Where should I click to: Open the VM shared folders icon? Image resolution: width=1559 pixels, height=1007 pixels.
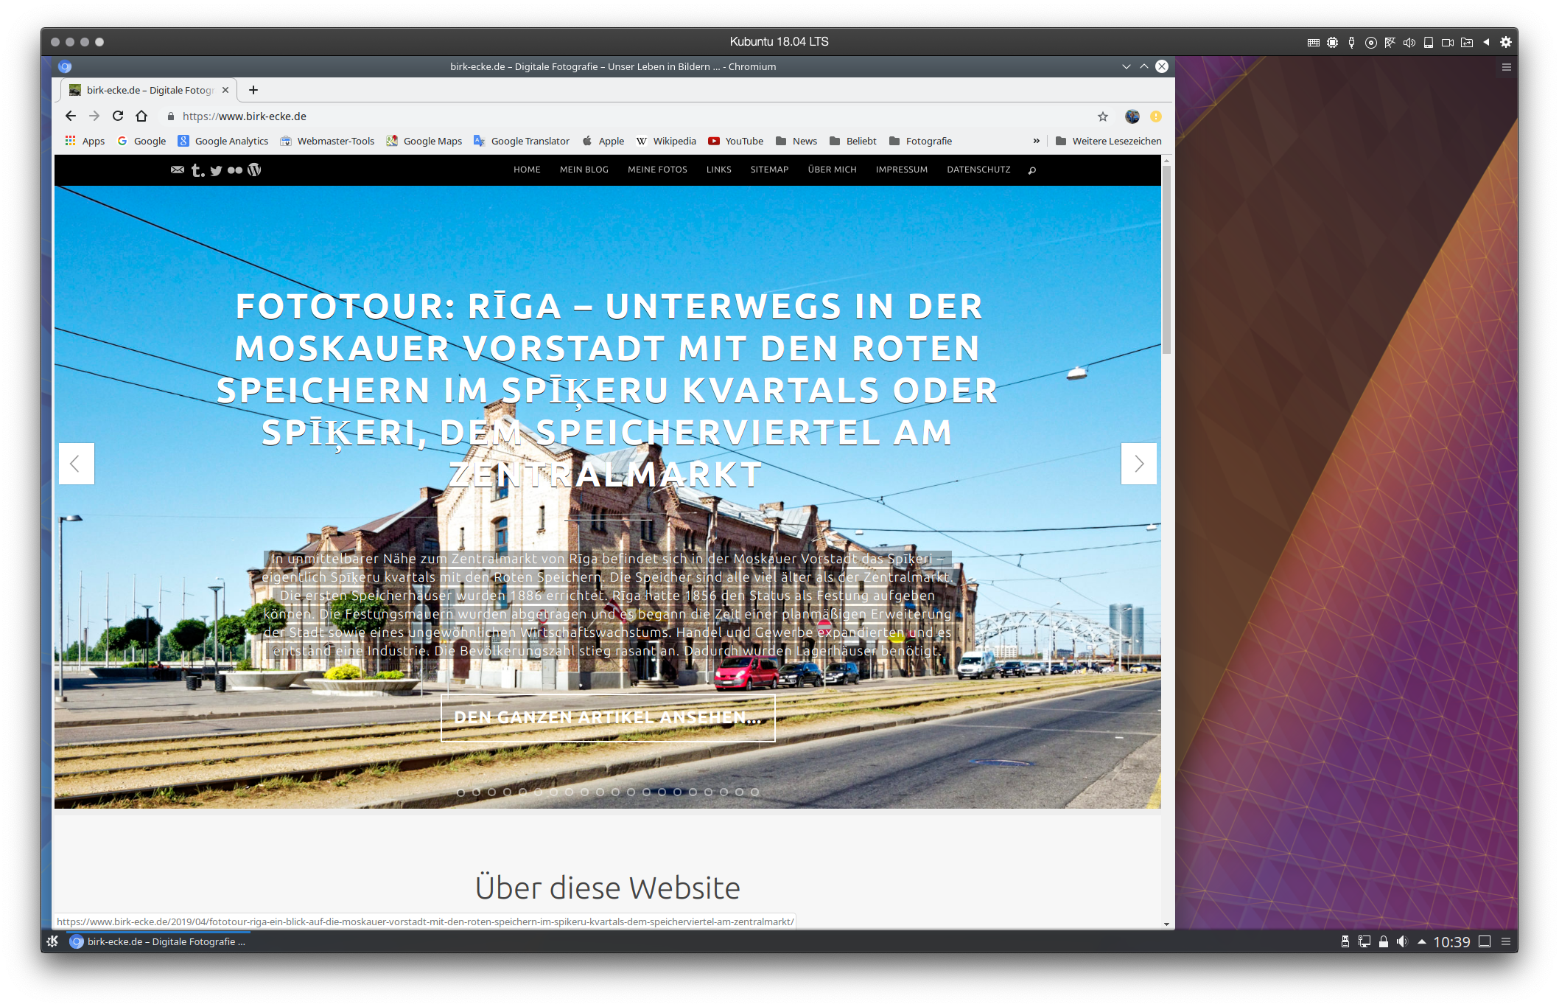pos(1467,42)
